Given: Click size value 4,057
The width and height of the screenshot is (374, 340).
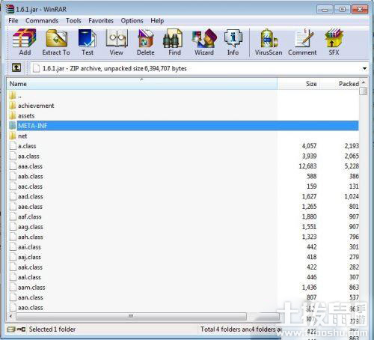Looking at the screenshot, I should coord(309,146).
